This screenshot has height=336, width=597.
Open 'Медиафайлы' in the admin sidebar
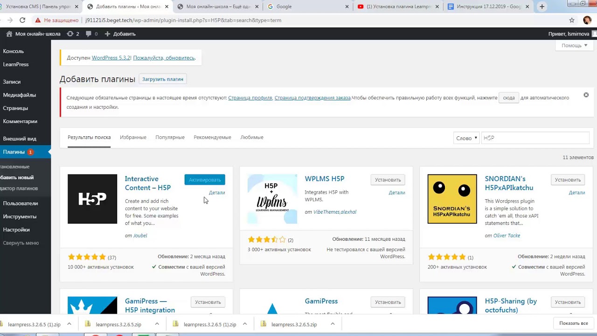click(20, 95)
